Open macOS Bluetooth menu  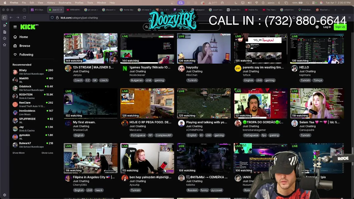[x=279, y=3]
